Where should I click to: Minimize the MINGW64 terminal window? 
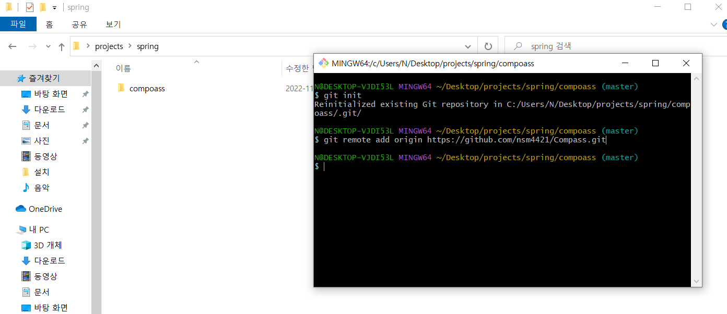pos(625,63)
